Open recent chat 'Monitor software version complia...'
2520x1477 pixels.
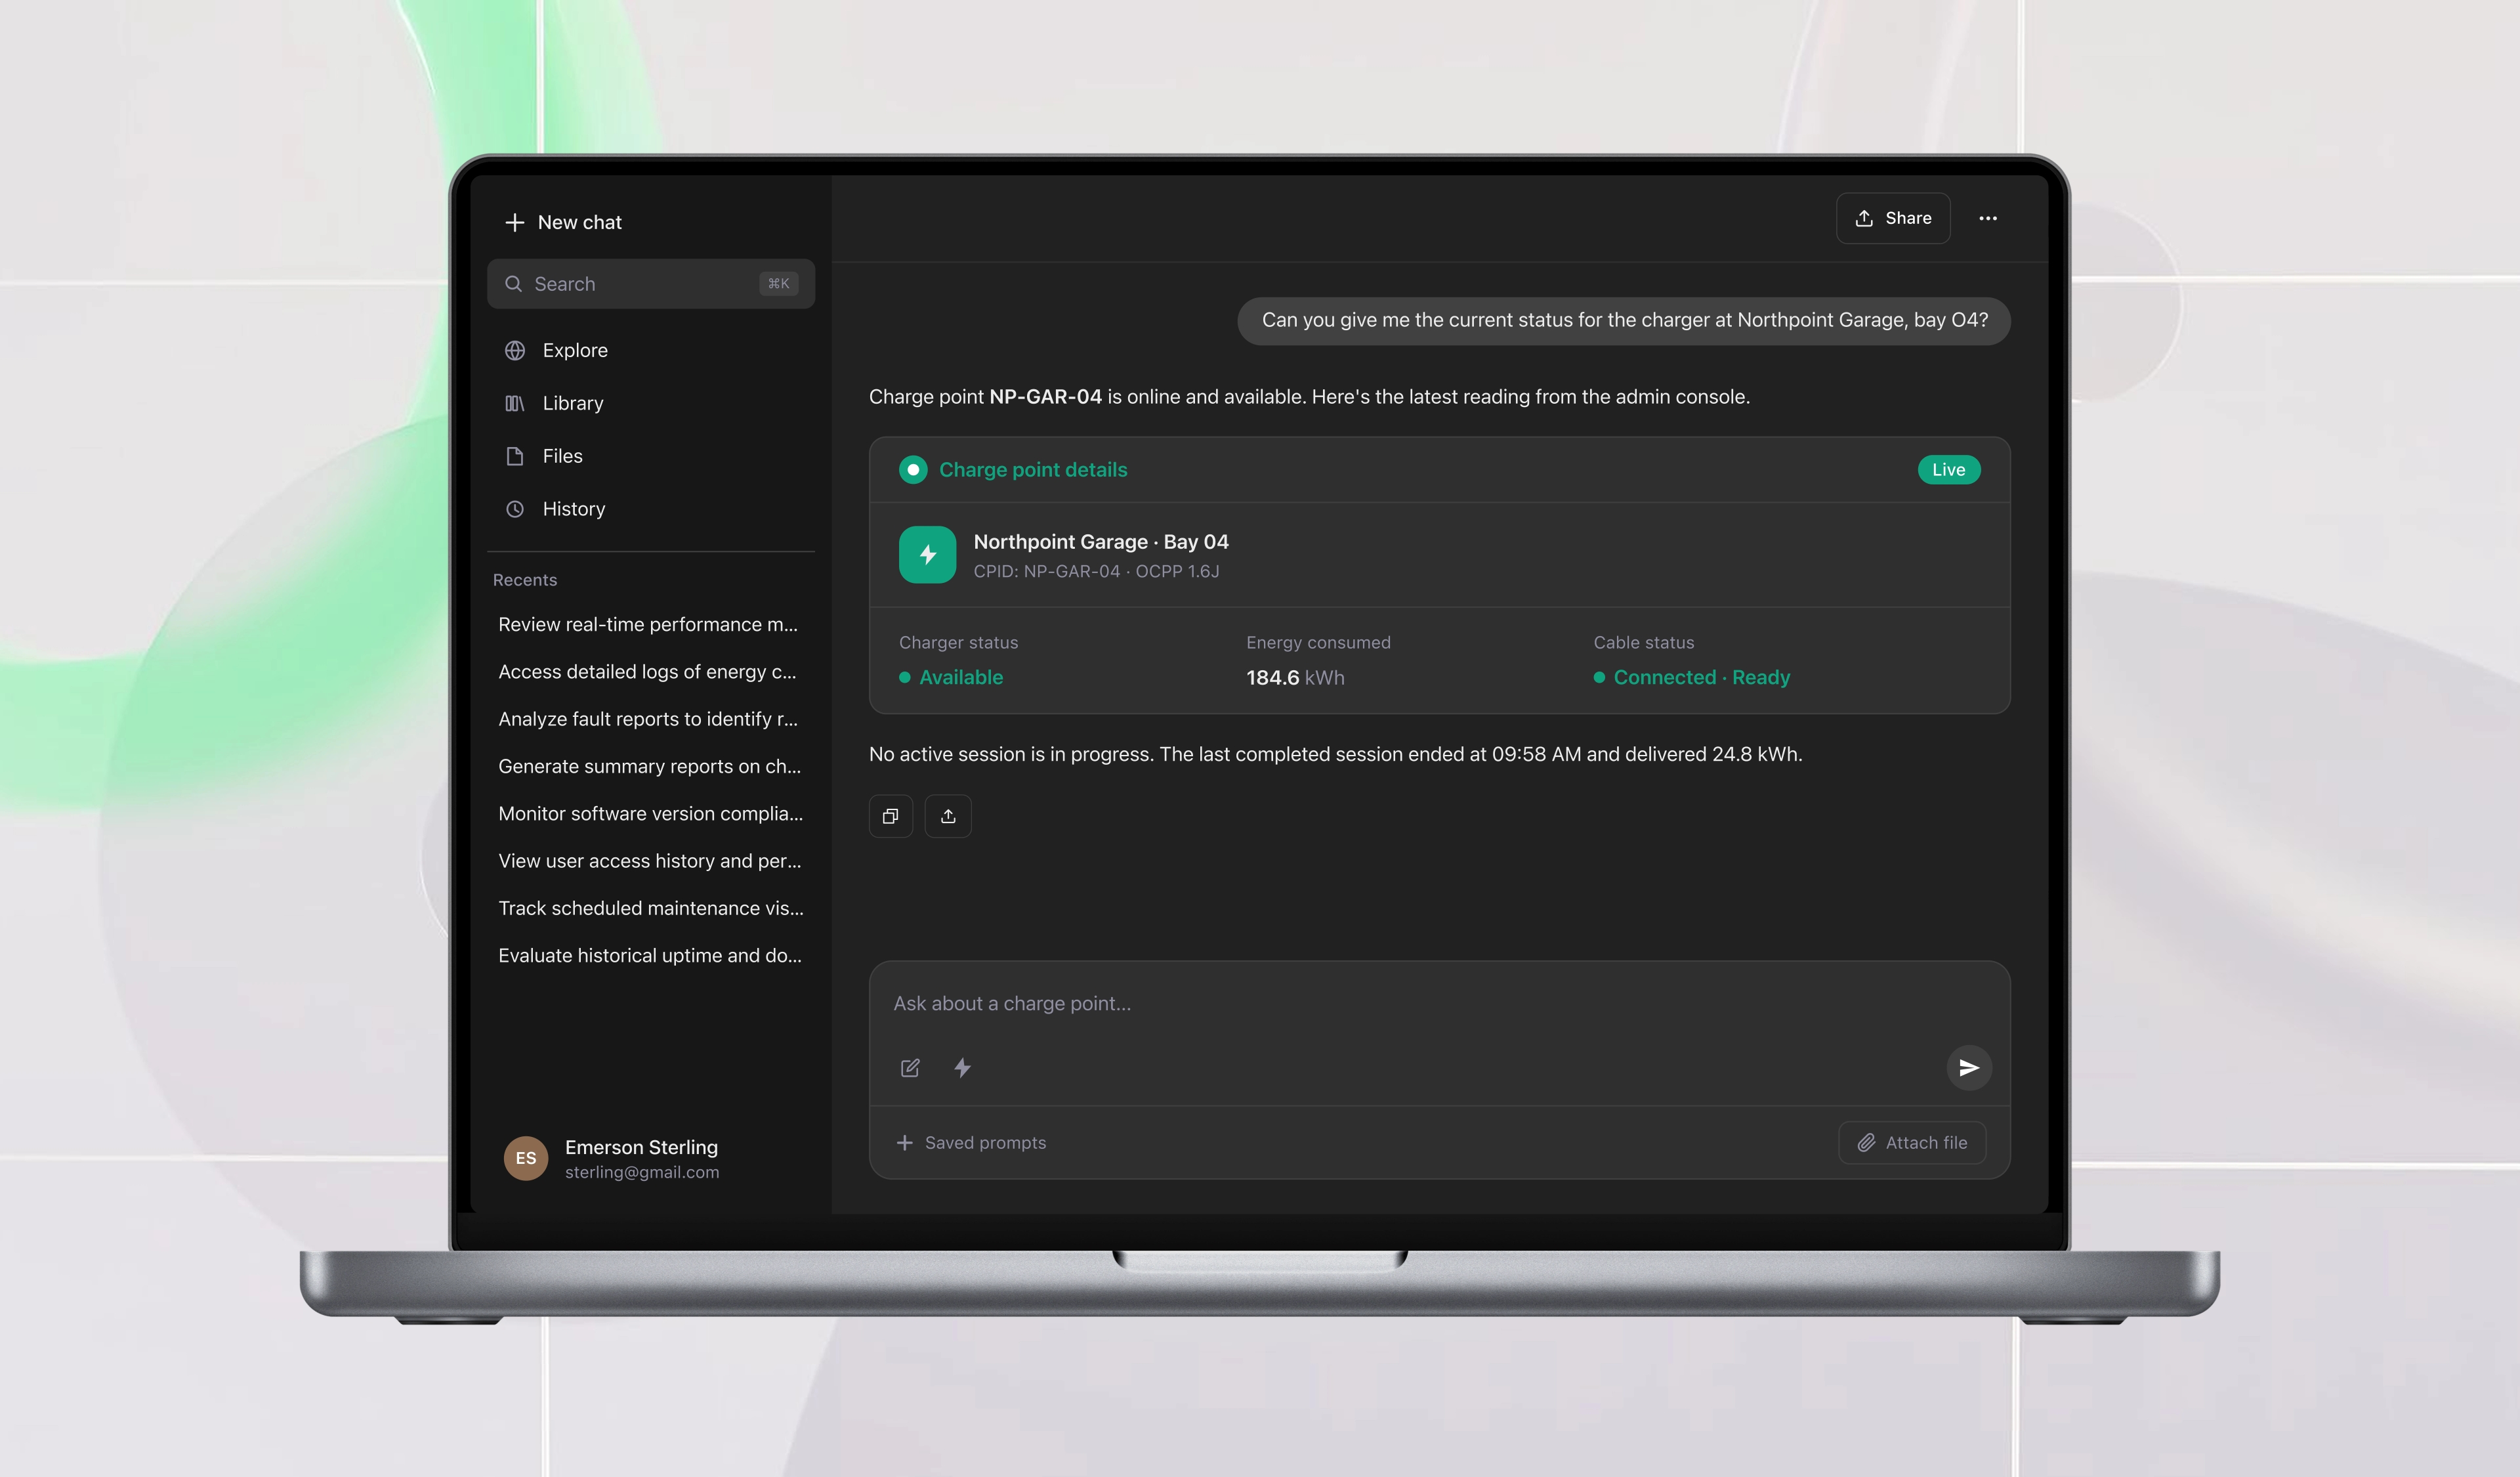pos(651,813)
